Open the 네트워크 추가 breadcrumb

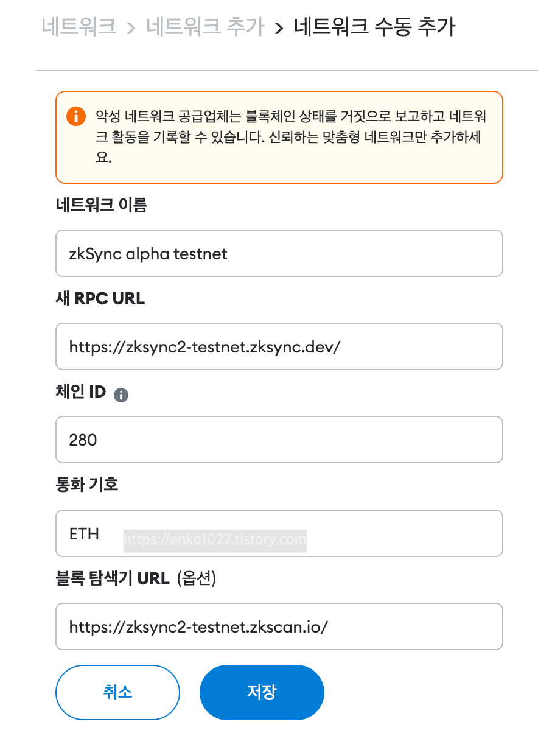coord(206,27)
